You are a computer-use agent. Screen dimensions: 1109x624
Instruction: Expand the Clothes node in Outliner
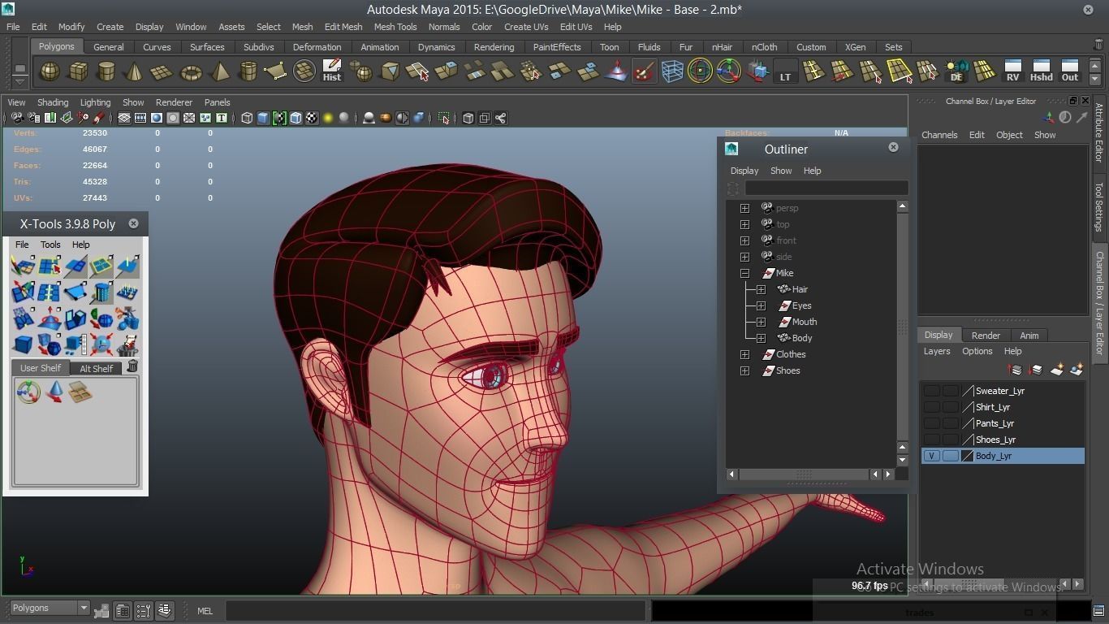point(744,354)
